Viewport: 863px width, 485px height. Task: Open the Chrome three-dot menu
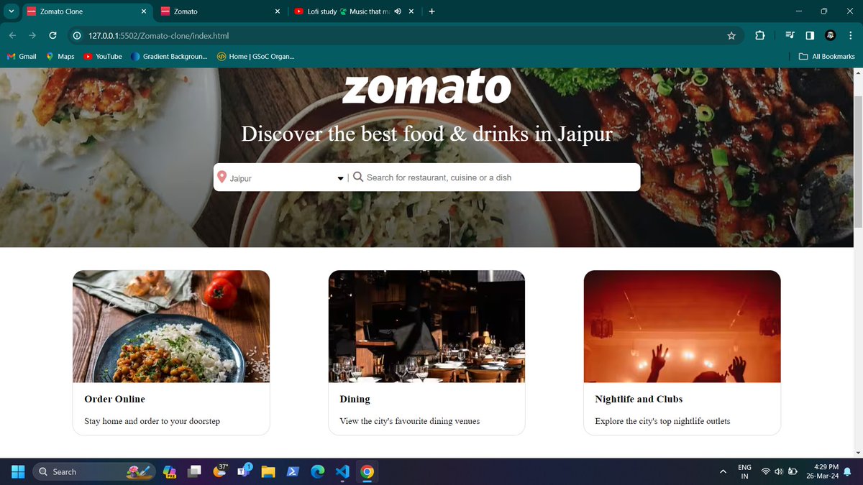click(849, 35)
